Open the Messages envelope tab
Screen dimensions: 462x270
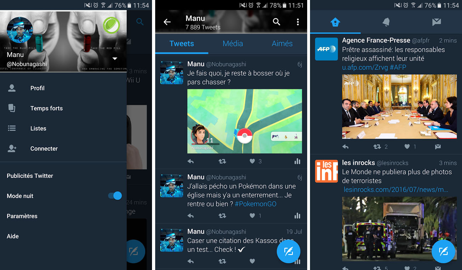pos(436,22)
